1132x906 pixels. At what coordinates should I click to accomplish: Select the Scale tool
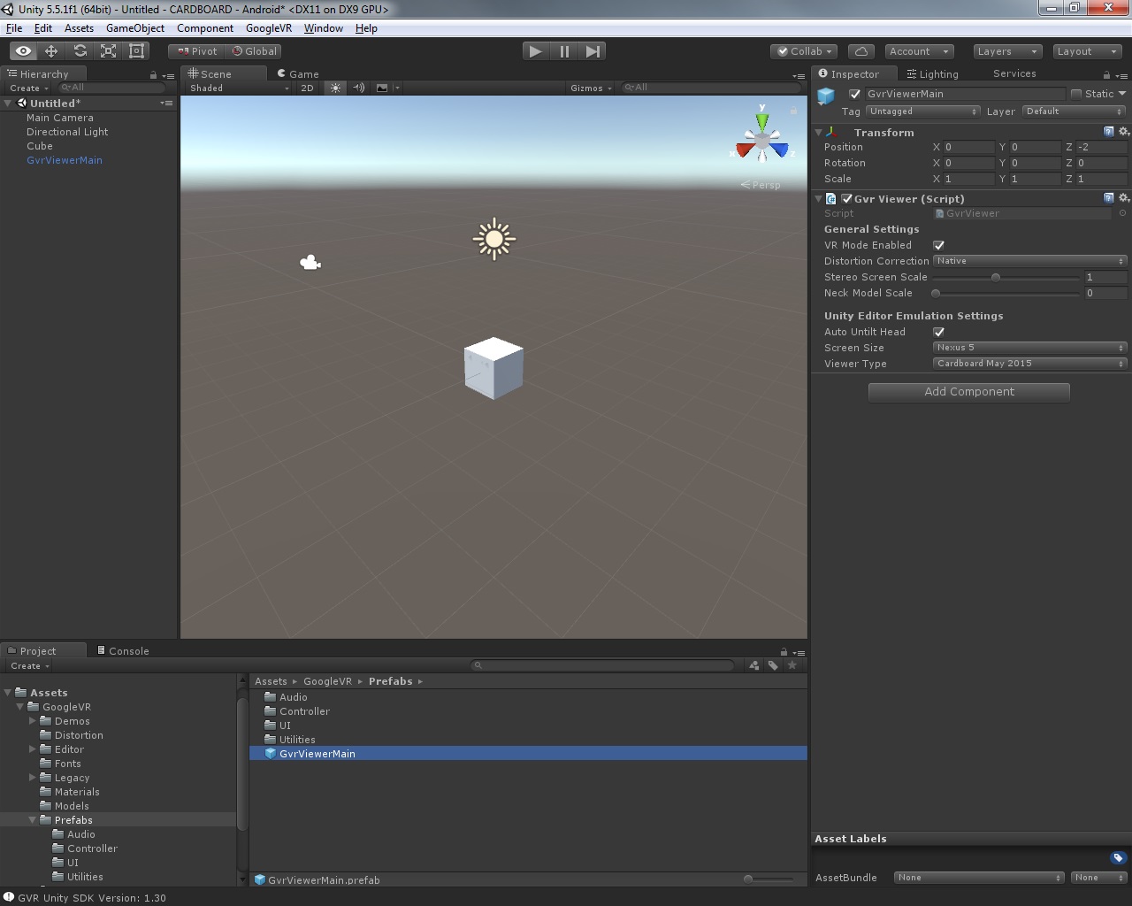coord(108,51)
